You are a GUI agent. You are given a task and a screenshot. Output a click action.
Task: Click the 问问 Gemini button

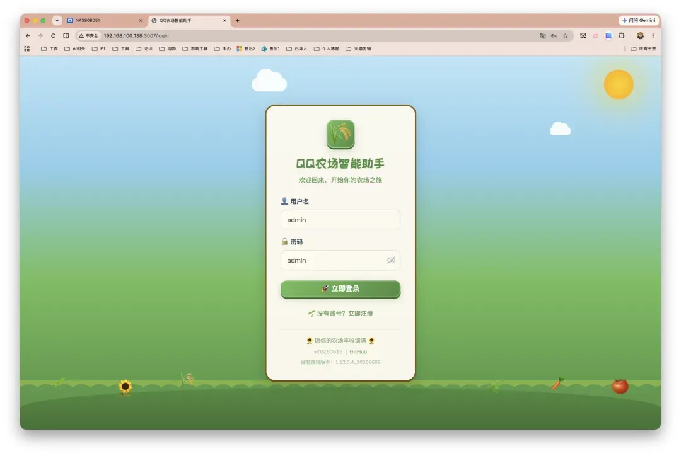[x=638, y=20]
